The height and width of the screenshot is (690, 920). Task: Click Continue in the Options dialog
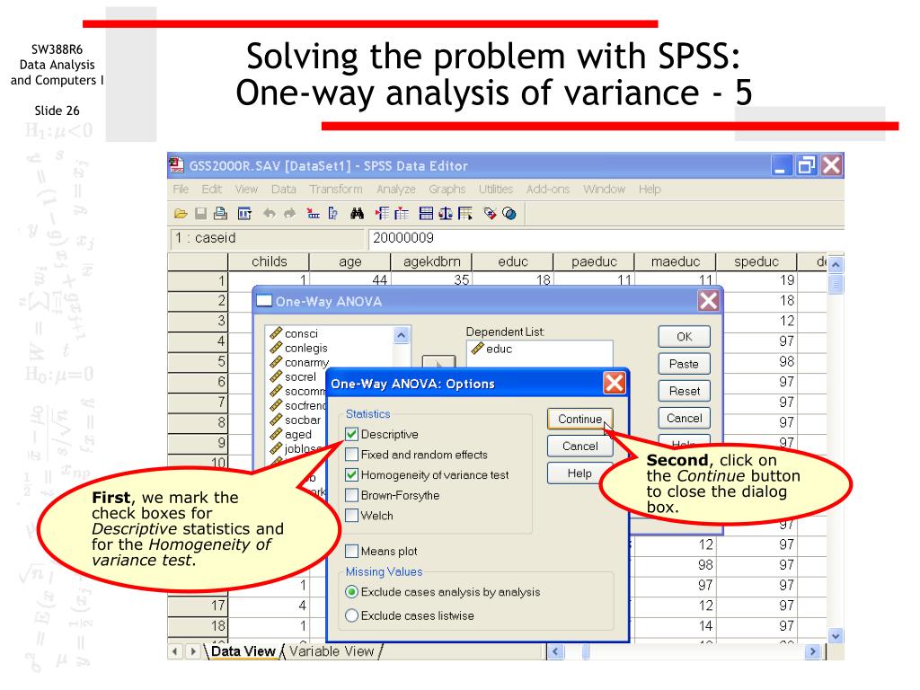[x=579, y=419]
